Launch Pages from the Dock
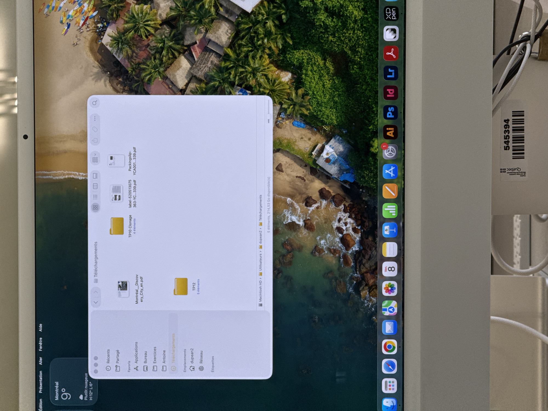The image size is (548, 411). [x=390, y=191]
